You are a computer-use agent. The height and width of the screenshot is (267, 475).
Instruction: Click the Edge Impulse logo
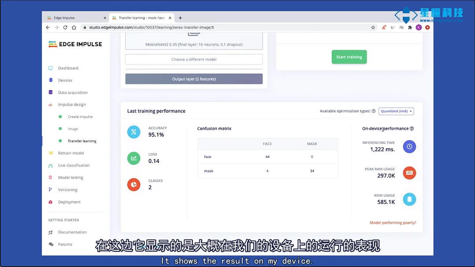(75, 44)
